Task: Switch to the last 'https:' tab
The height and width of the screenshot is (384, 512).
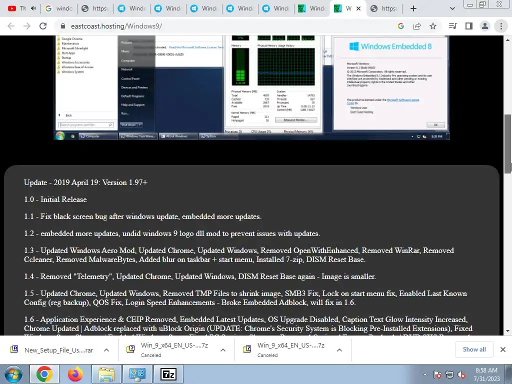Action: tap(384, 8)
